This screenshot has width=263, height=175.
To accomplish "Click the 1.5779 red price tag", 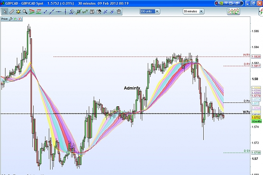I will click(x=256, y=96).
